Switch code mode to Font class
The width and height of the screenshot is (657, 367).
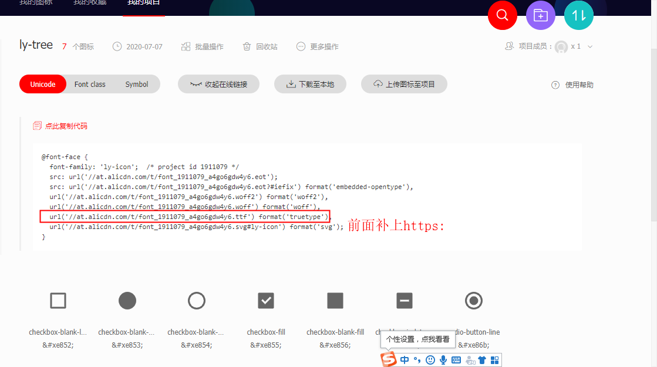point(90,84)
